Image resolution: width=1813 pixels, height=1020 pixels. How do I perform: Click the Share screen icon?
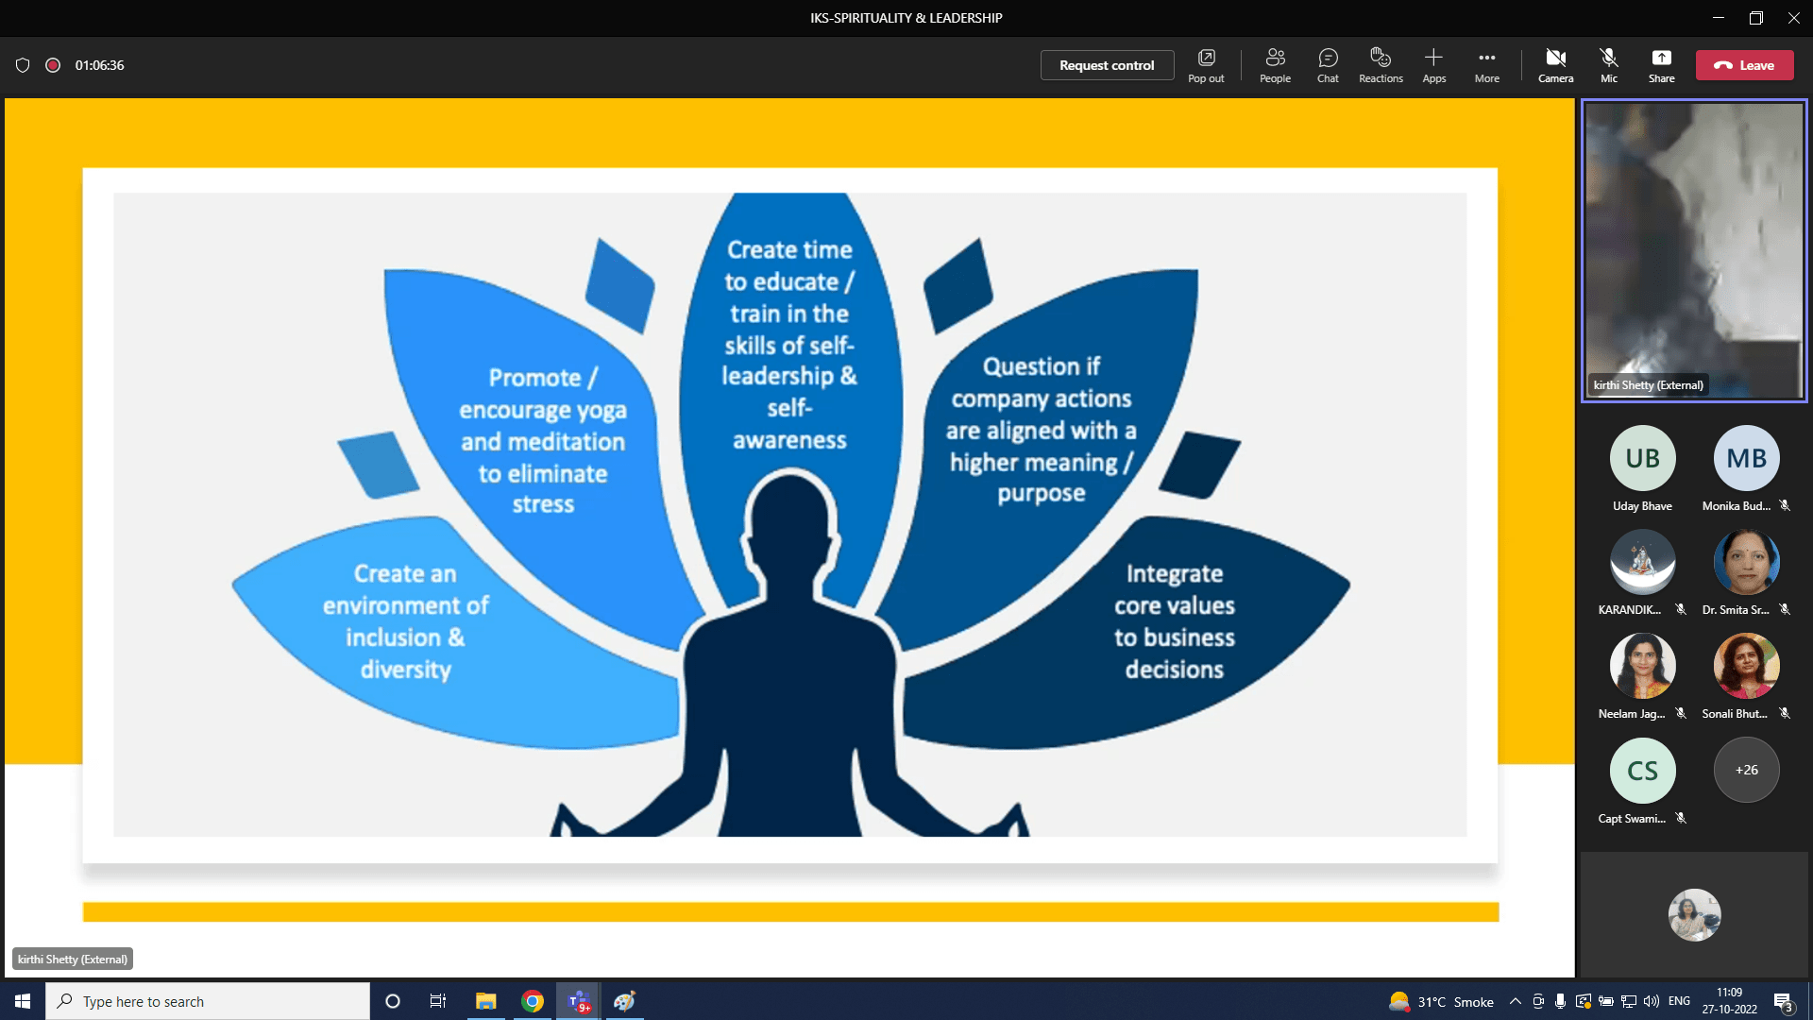[x=1661, y=64]
